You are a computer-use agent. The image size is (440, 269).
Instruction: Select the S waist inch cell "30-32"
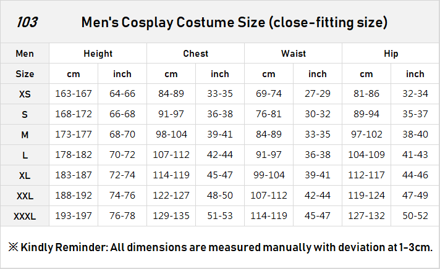[318, 115]
